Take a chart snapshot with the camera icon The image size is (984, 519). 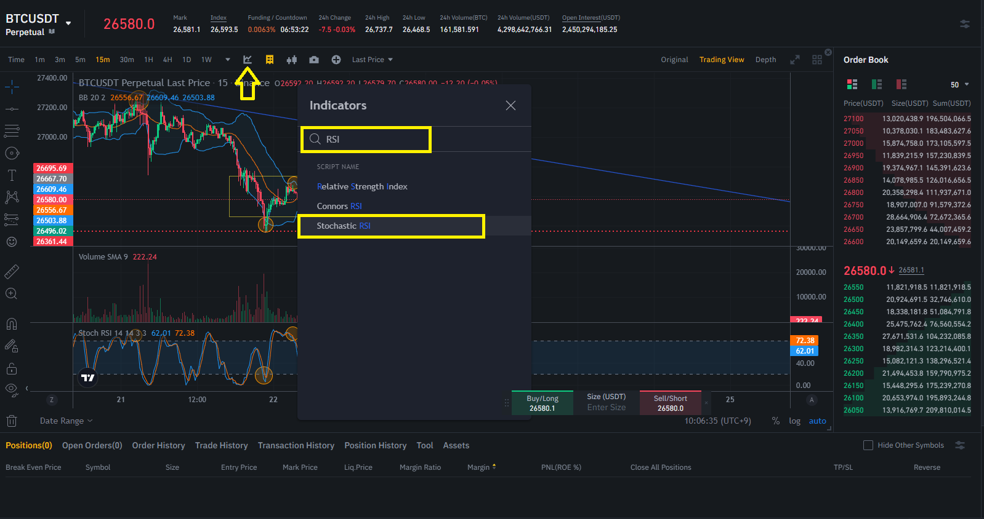(314, 60)
